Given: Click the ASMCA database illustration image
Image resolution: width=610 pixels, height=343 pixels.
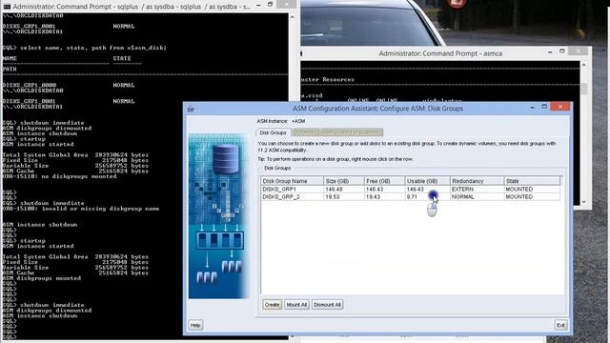Looking at the screenshot, I should pos(219,216).
